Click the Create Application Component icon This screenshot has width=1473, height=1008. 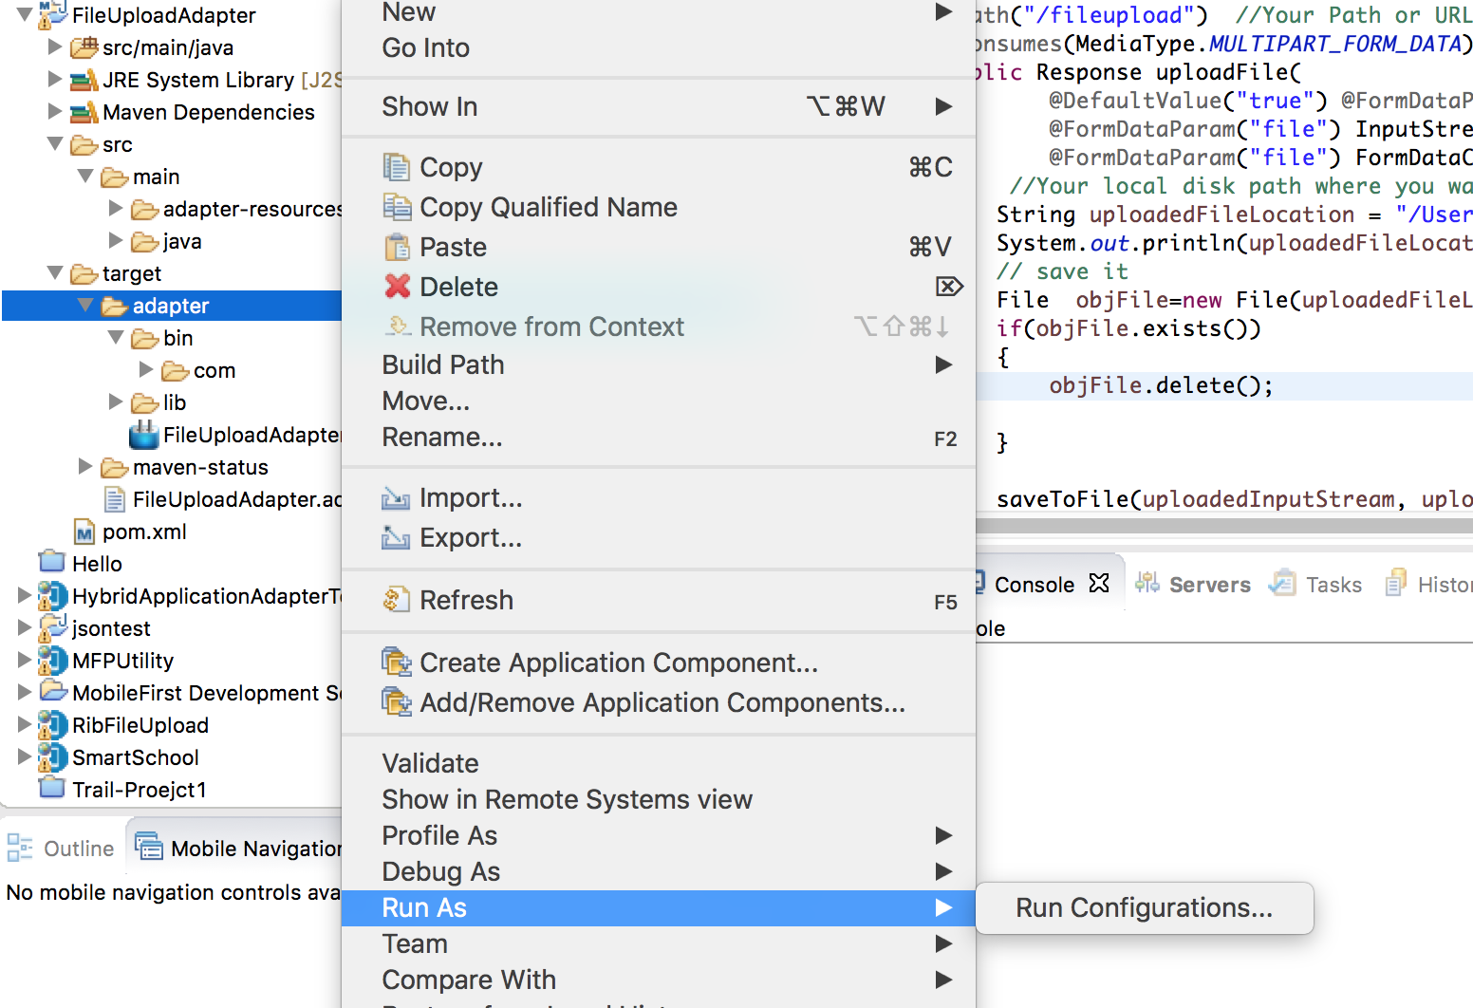396,663
